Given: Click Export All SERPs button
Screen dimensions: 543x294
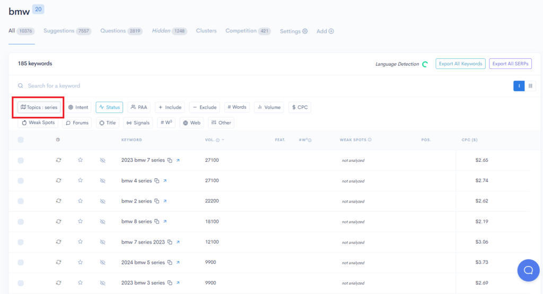Looking at the screenshot, I should (510, 64).
